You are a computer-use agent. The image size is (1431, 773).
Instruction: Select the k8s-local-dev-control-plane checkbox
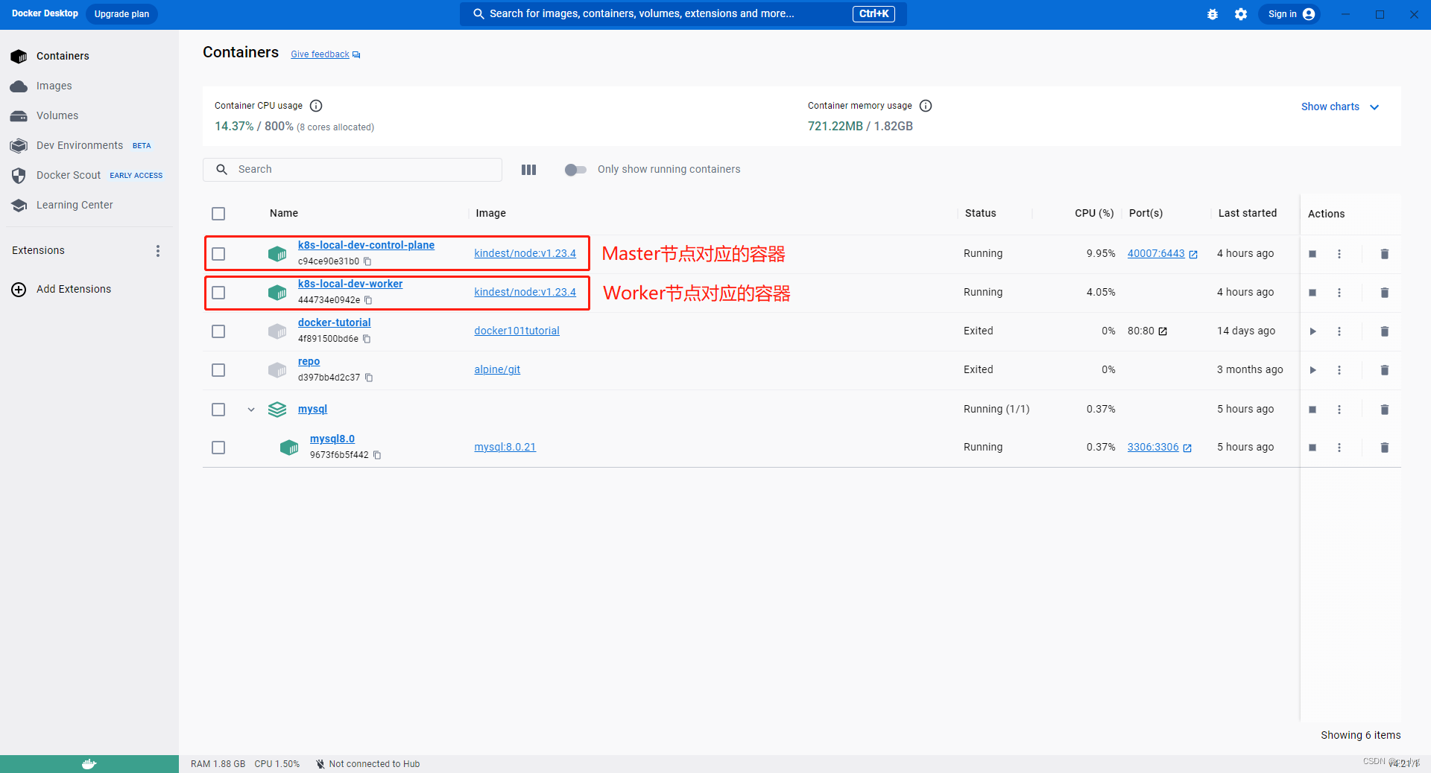218,254
